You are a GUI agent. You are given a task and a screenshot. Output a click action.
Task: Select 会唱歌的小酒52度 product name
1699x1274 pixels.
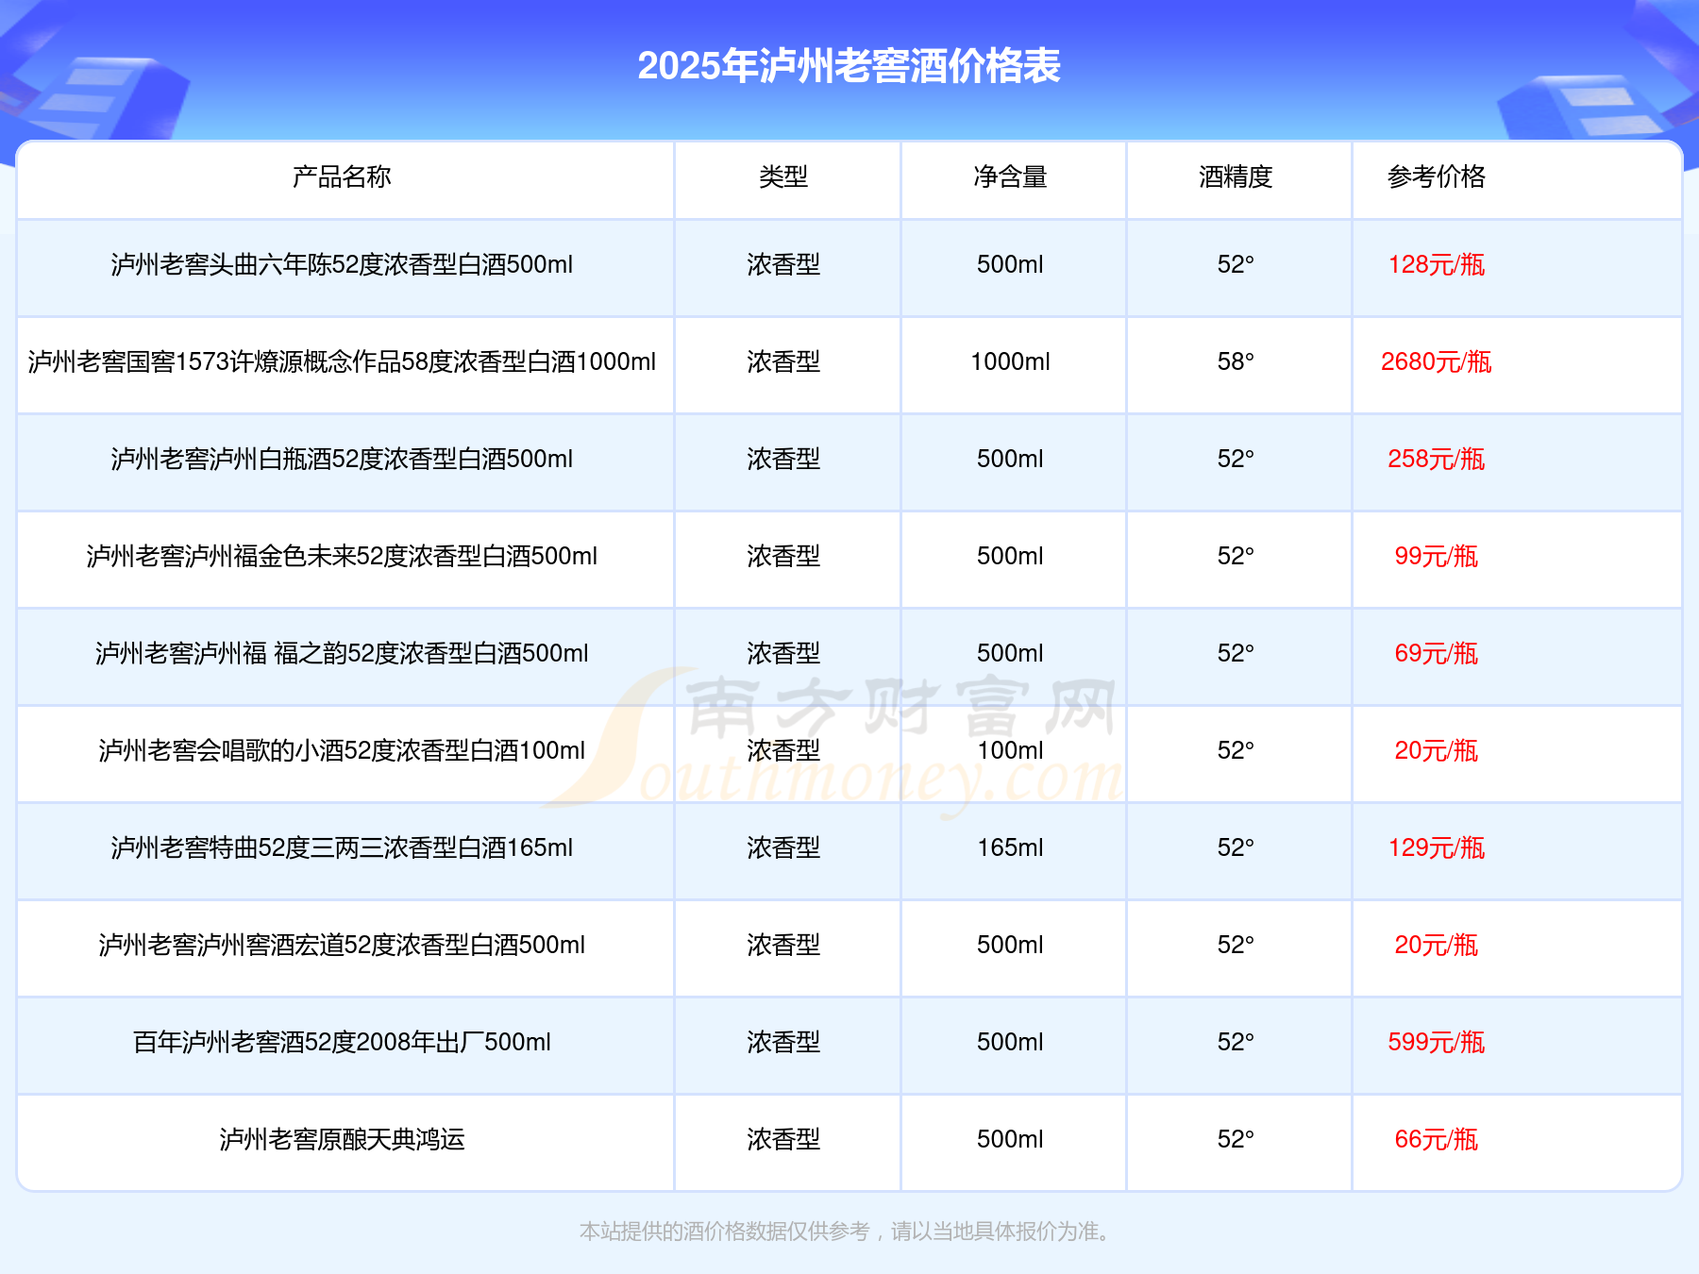tap(342, 750)
